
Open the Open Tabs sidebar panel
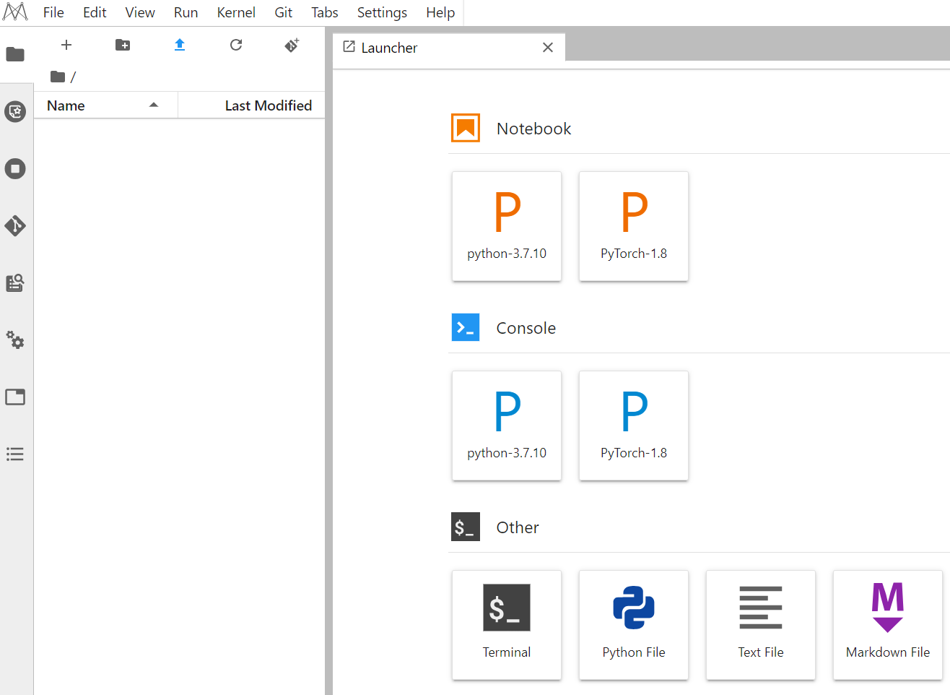click(x=15, y=397)
